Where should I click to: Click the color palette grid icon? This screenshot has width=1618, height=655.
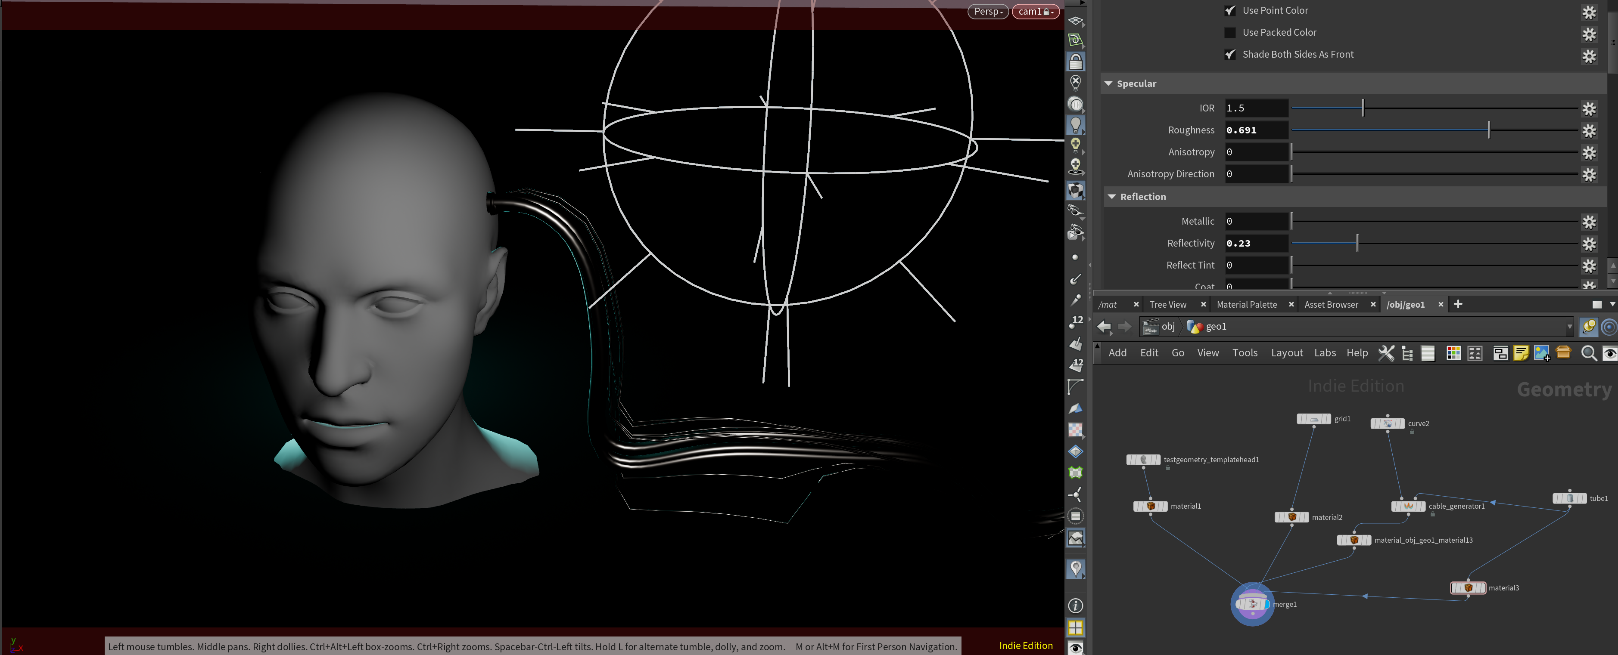coord(1453,353)
